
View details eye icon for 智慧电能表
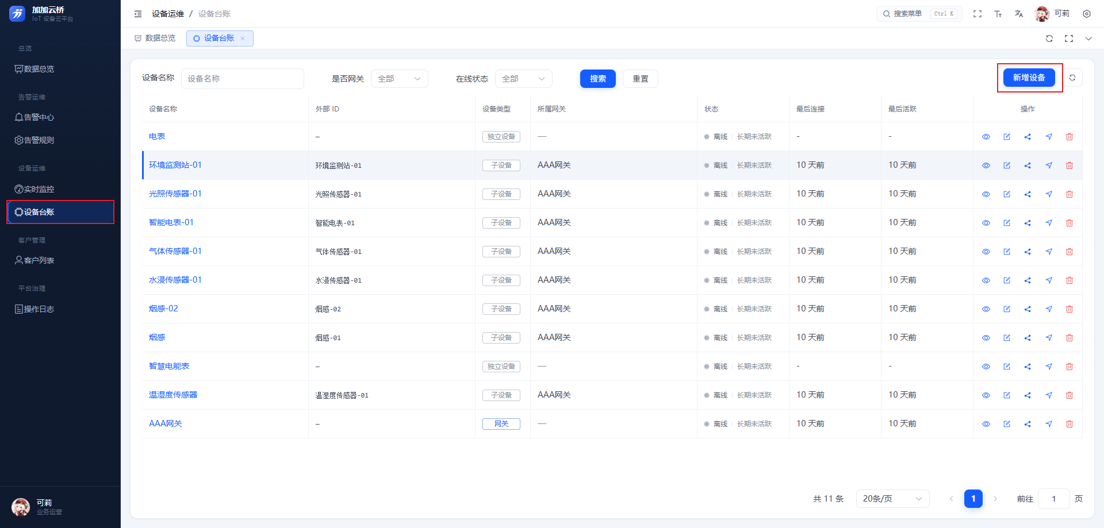point(986,367)
